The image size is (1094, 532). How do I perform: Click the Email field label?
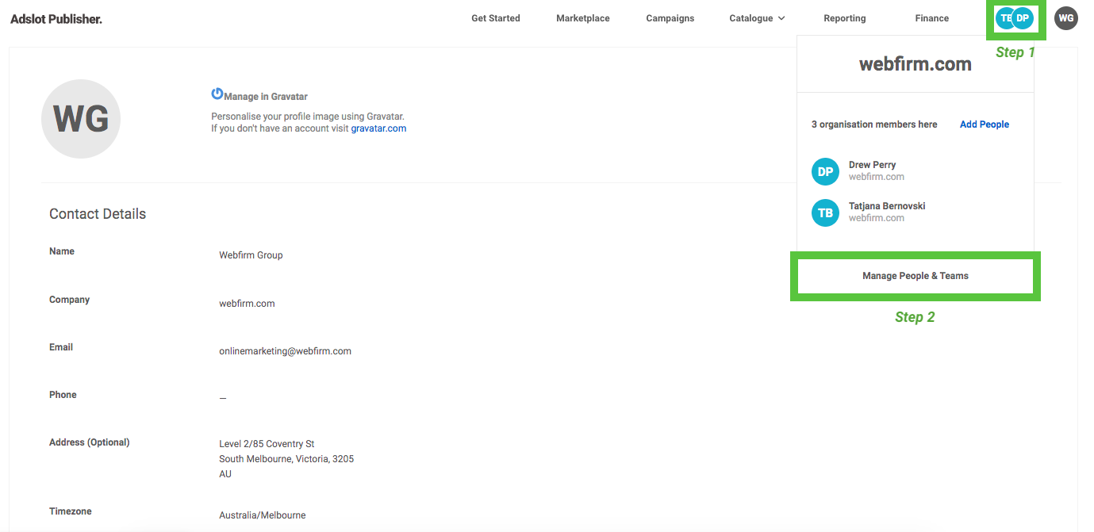(61, 347)
